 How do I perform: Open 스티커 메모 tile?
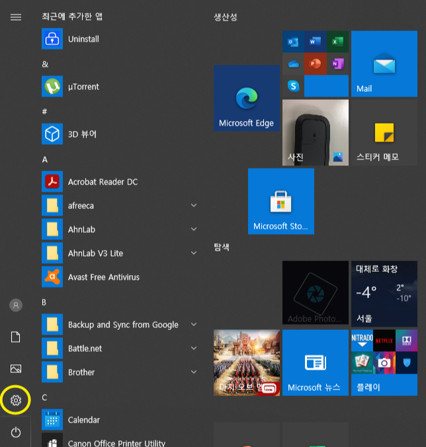[384, 132]
